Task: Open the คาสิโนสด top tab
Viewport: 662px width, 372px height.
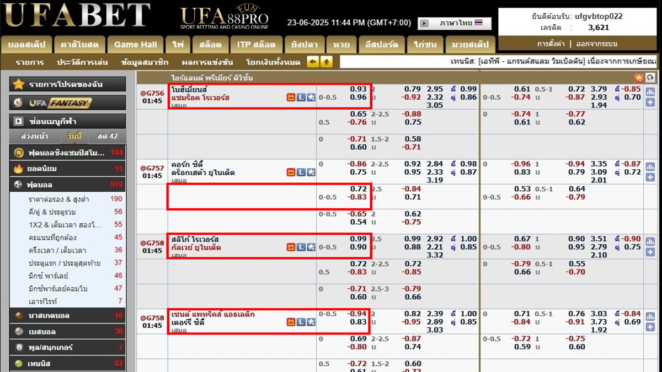Action: point(80,45)
